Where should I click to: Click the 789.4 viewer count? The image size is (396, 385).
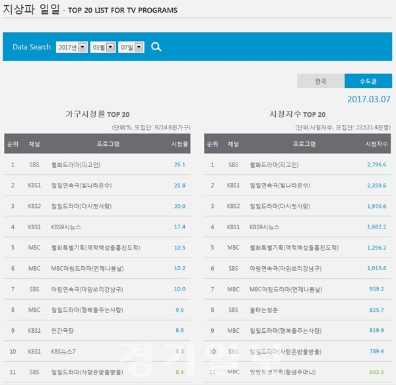(377, 351)
